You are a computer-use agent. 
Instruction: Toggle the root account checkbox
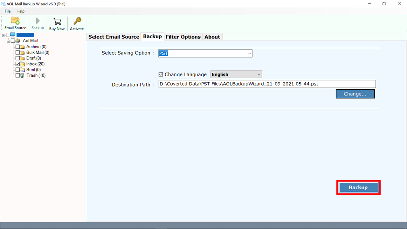pos(8,35)
